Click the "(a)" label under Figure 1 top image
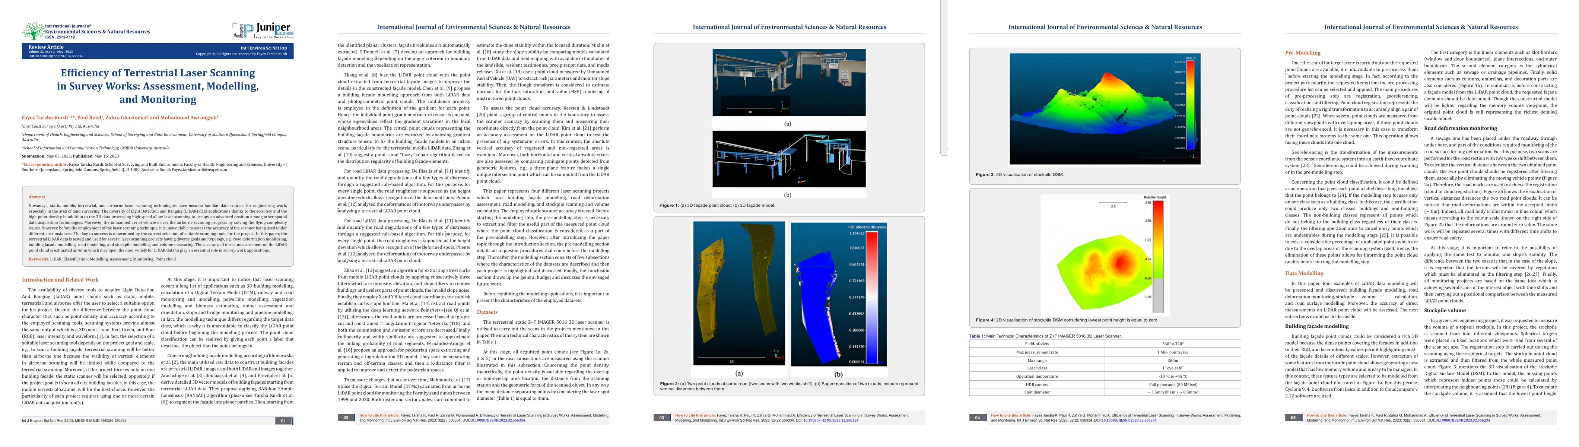1579x447 pixels. coord(788,124)
